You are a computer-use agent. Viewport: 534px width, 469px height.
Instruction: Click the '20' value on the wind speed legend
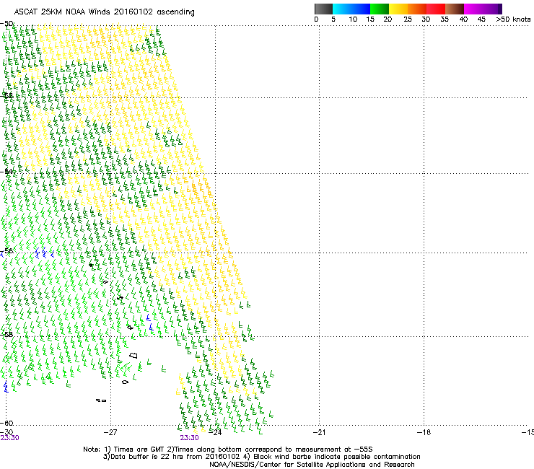[388, 19]
